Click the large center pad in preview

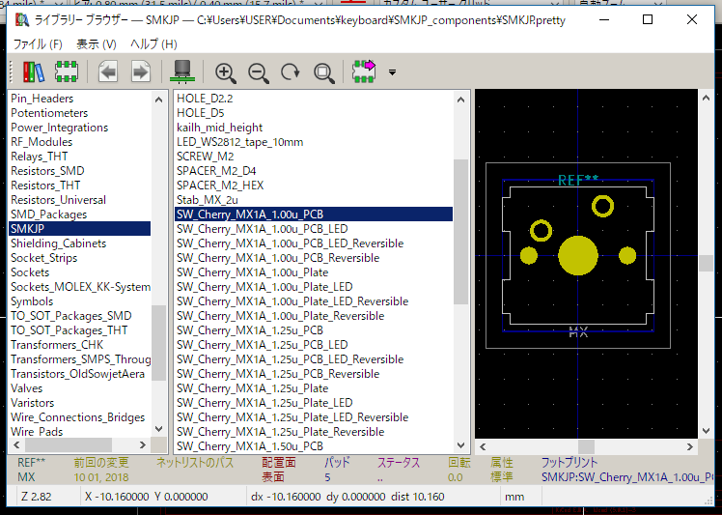click(578, 255)
